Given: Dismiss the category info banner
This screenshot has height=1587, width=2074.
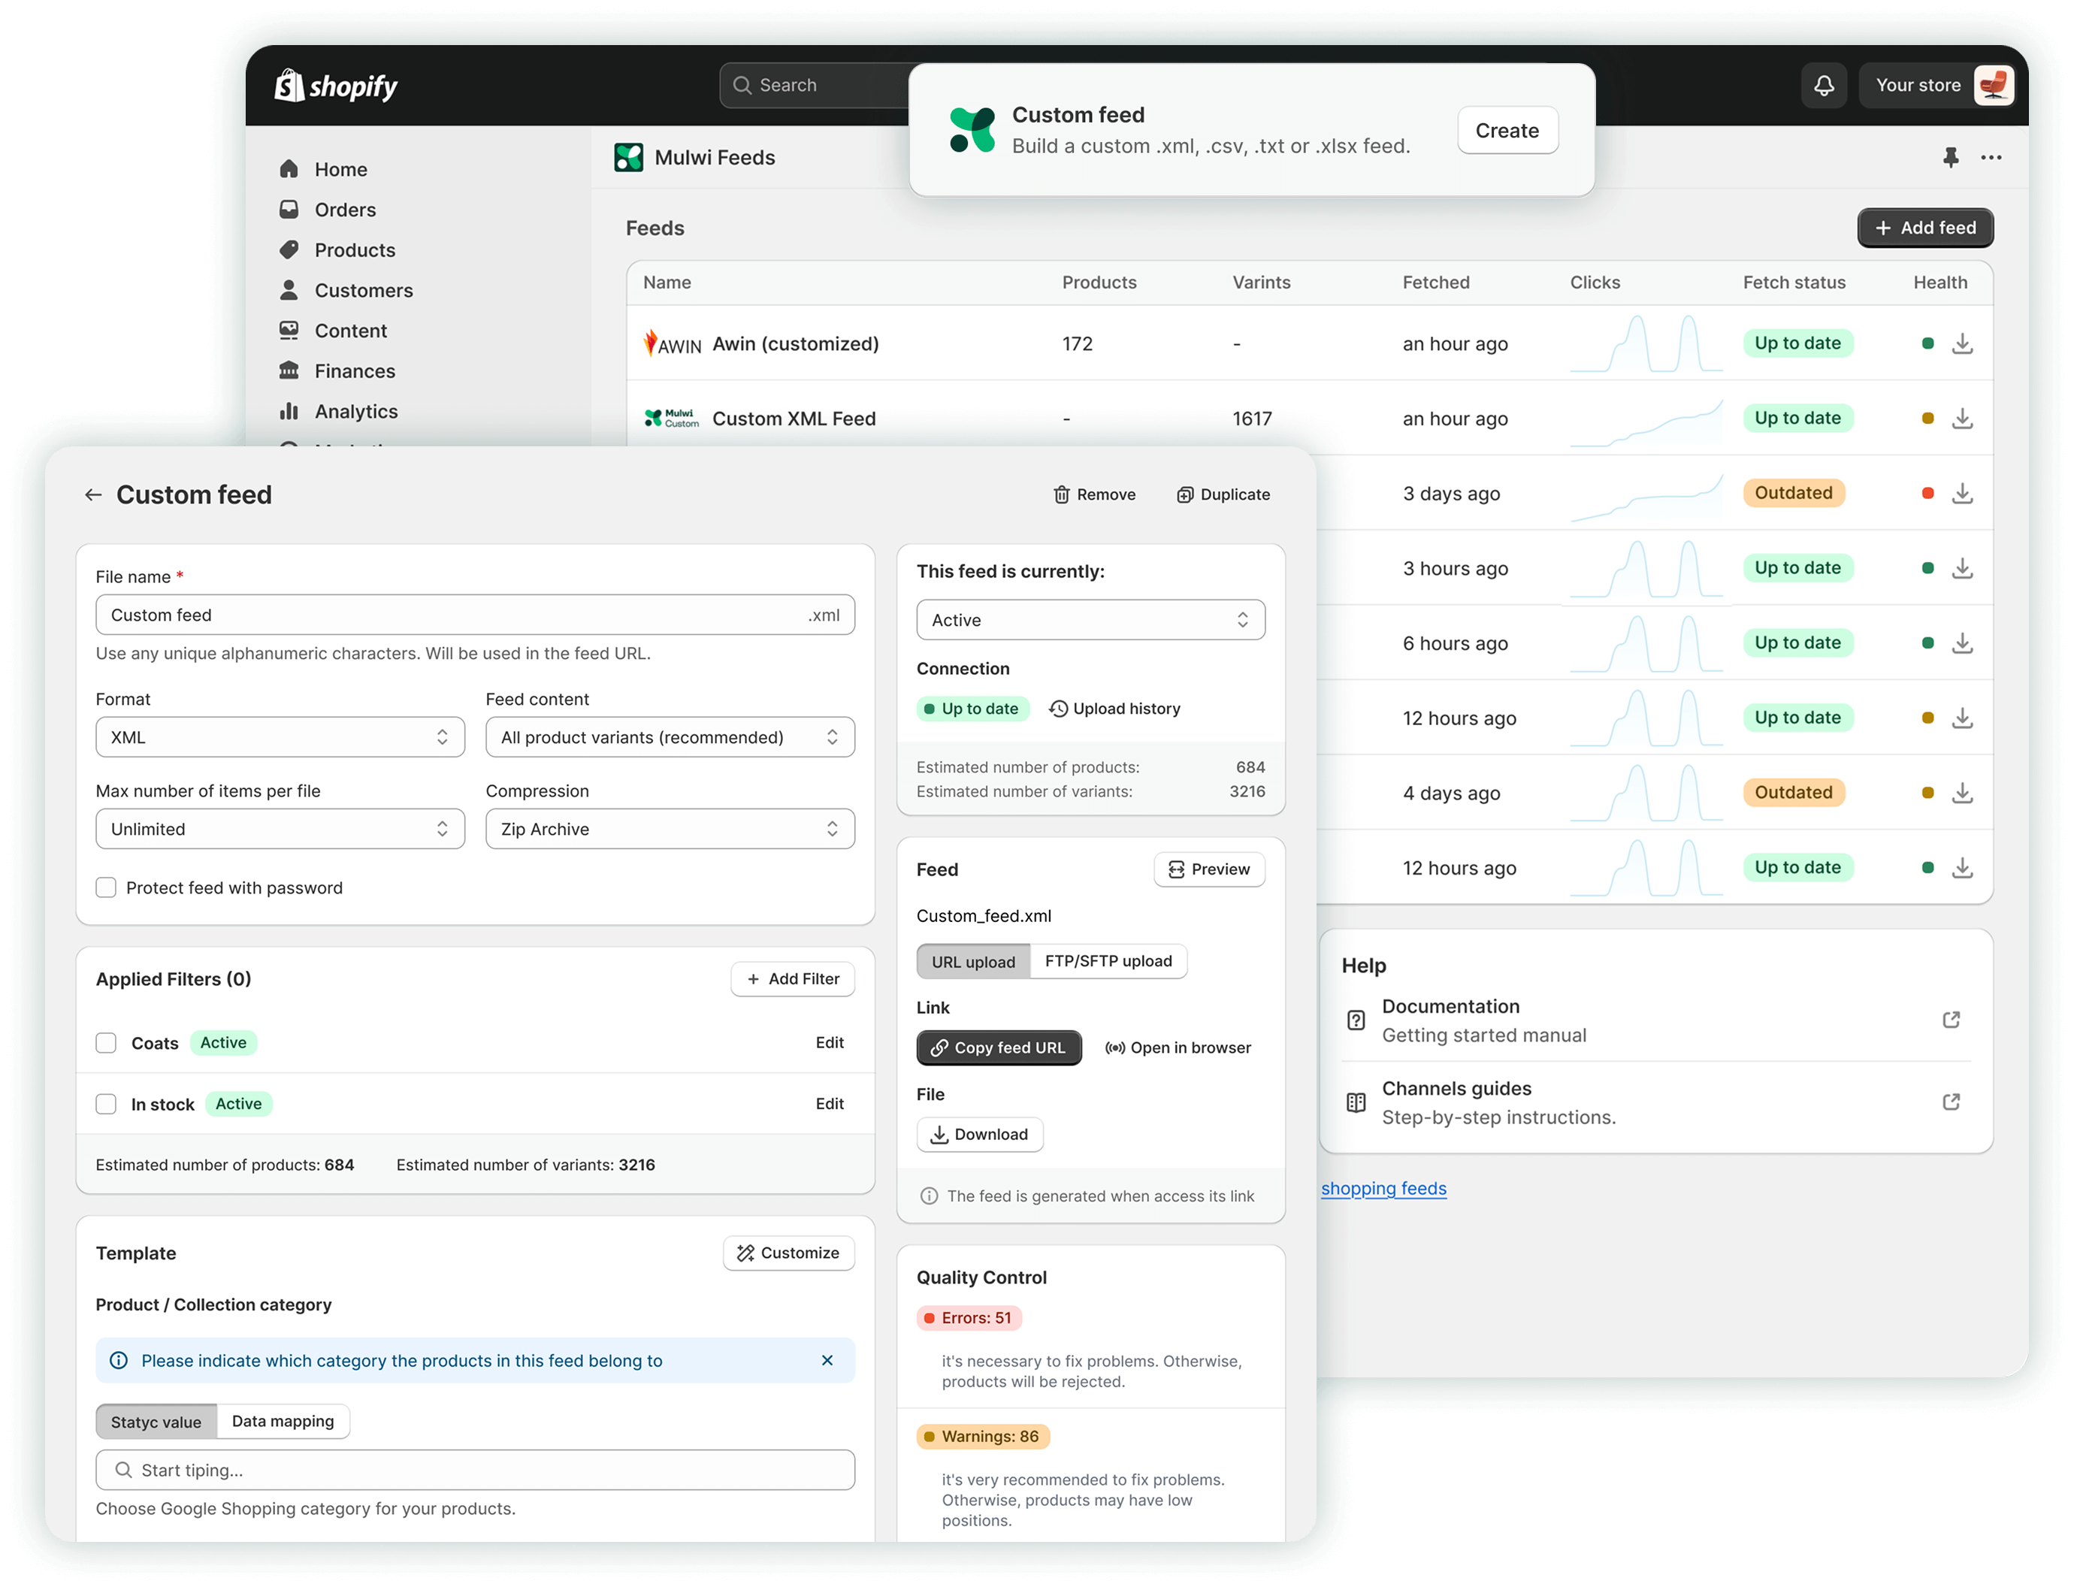Looking at the screenshot, I should click(x=827, y=1360).
